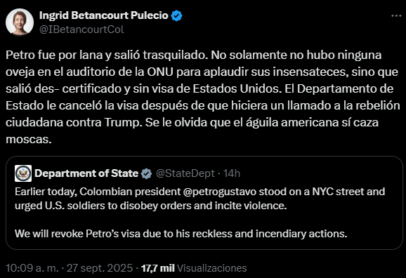Open the quoted post on its 'Earlier today' paragraph
This screenshot has width=406, height=278.
click(x=200, y=199)
